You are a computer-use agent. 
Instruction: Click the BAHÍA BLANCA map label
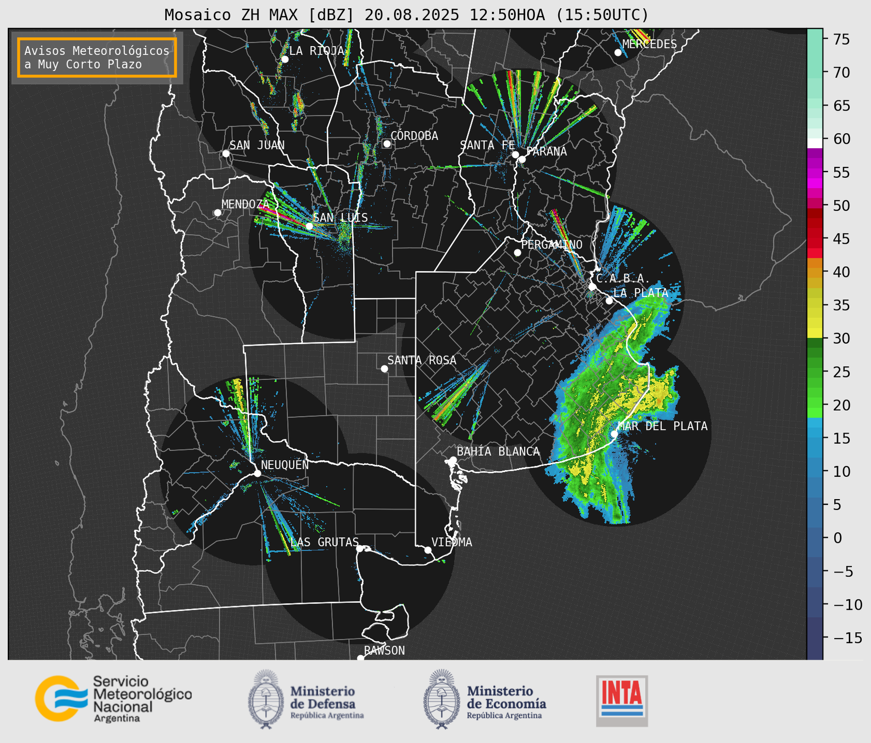pos(498,452)
